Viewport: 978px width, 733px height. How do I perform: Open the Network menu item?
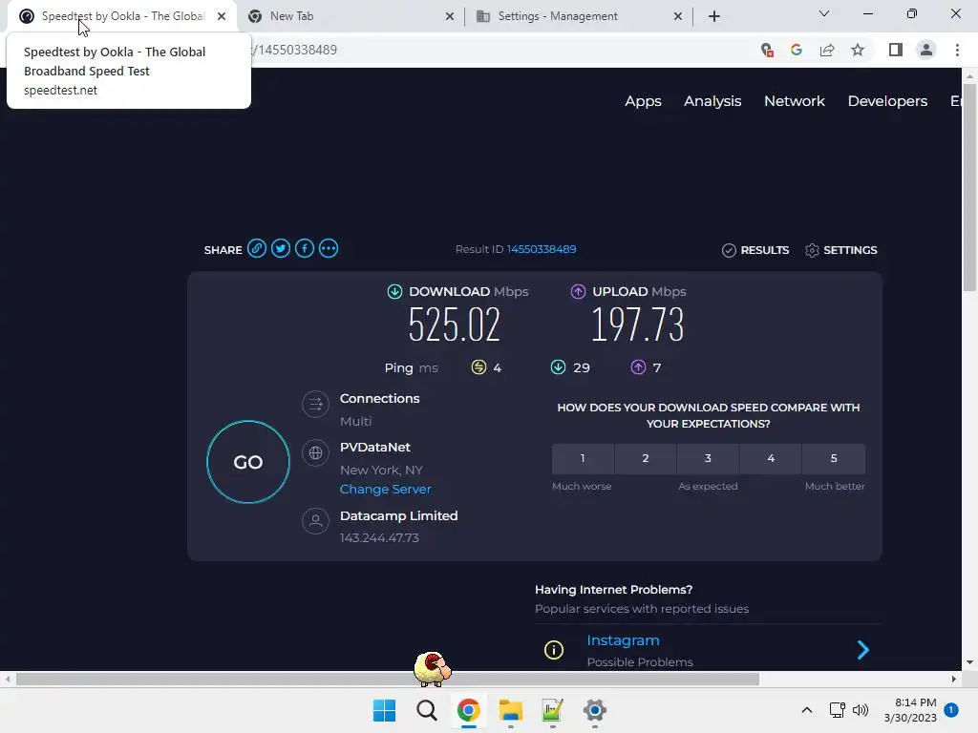794,101
